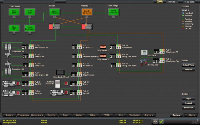Toggle the Heartbeat indicator in Contents

tap(183, 13)
